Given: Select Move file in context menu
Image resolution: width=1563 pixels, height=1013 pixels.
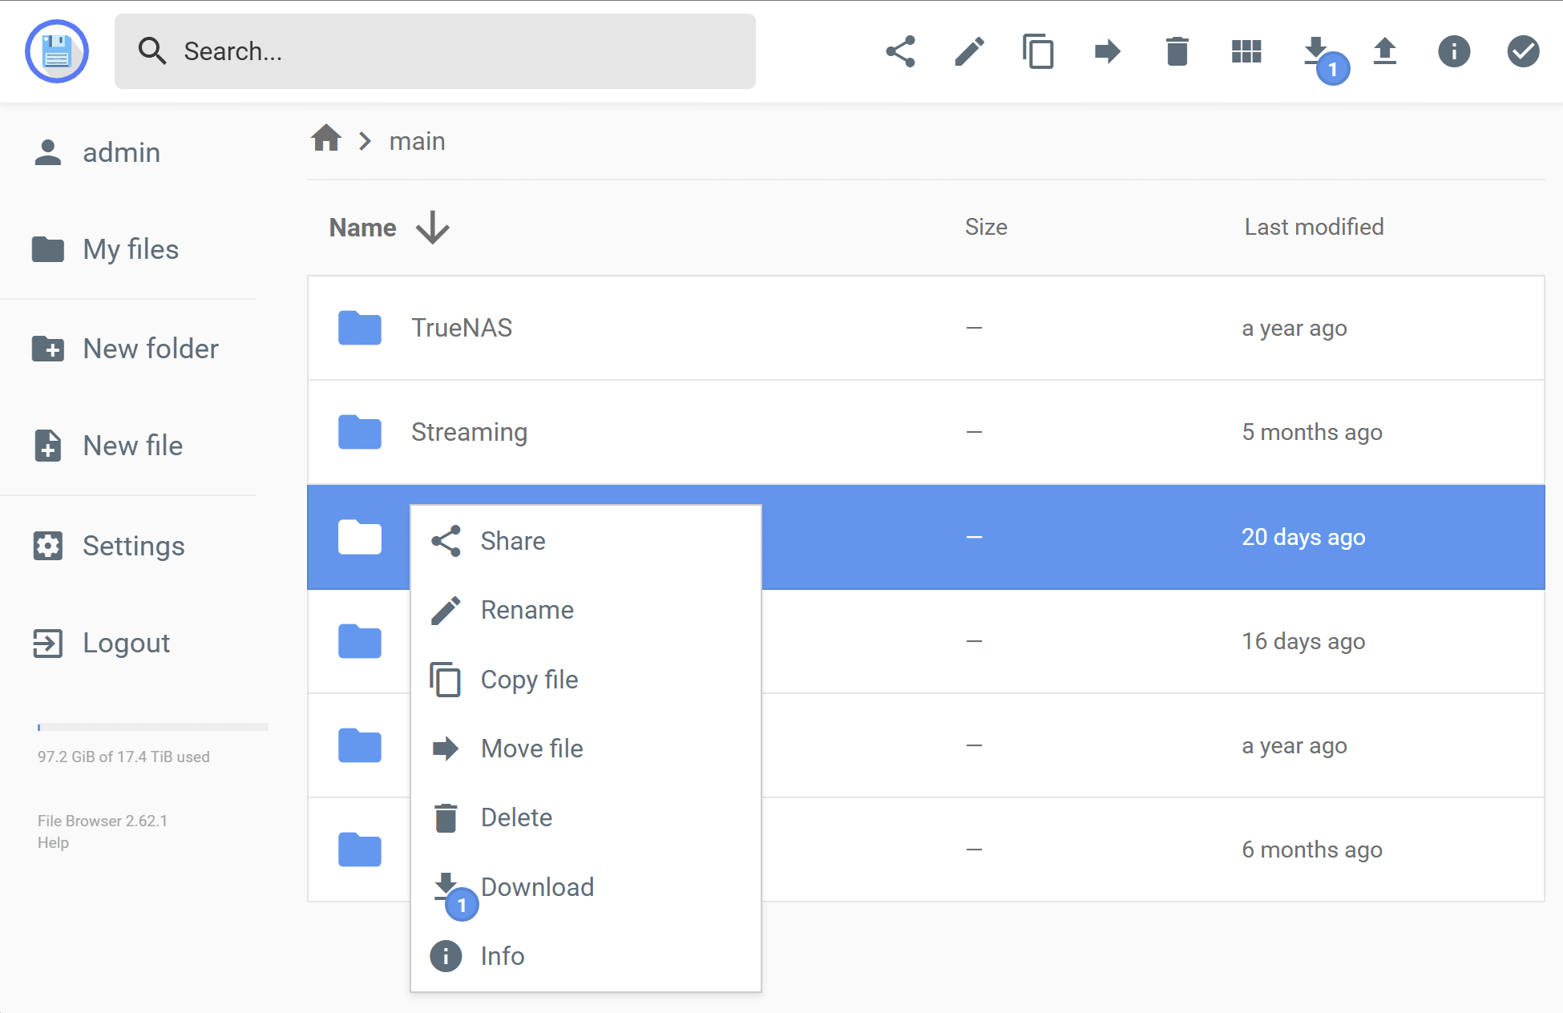Looking at the screenshot, I should (x=531, y=749).
